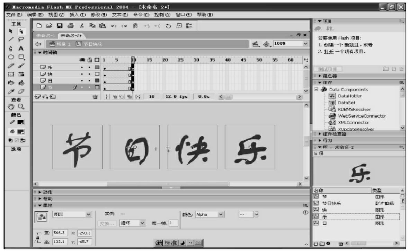The image size is (409, 251).
Task: Open the 循环 loop options dropdown
Action: (x=142, y=223)
